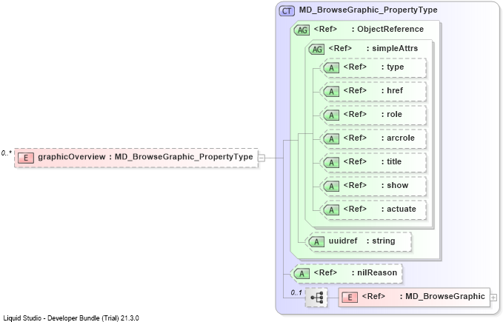
Task: Click the CT complex type icon
Action: 287,11
